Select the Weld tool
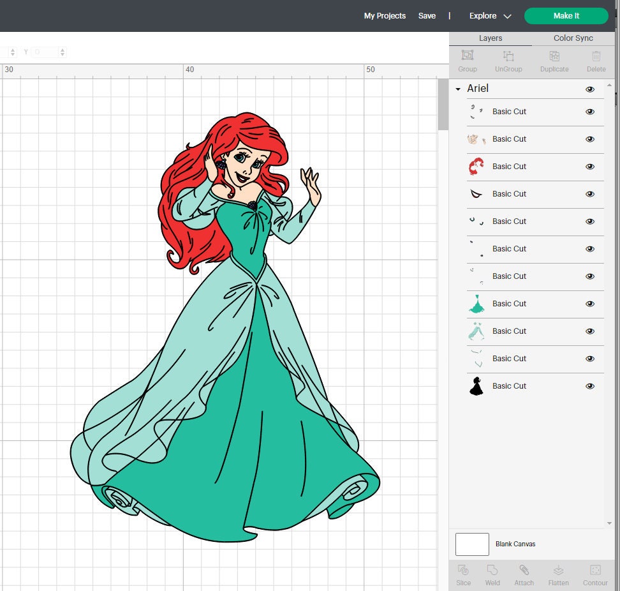The image size is (620, 591). click(x=492, y=574)
